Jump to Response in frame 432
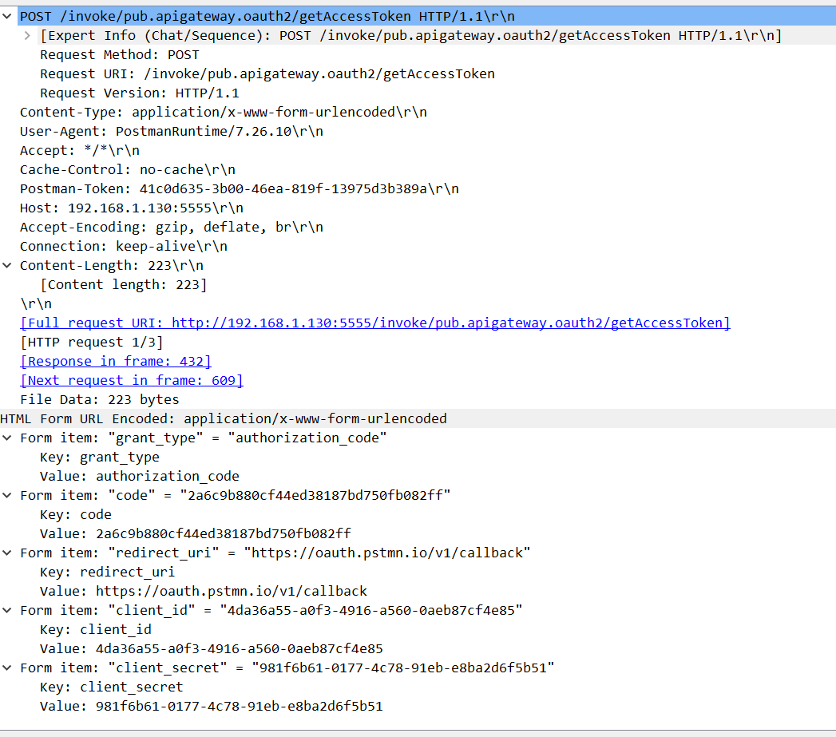Viewport: 836px width, 737px height. pyautogui.click(x=116, y=361)
